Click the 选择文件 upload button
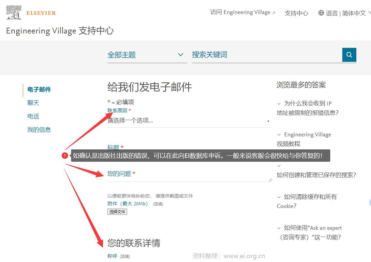Viewport: 371px width, 262px height. 117,212
